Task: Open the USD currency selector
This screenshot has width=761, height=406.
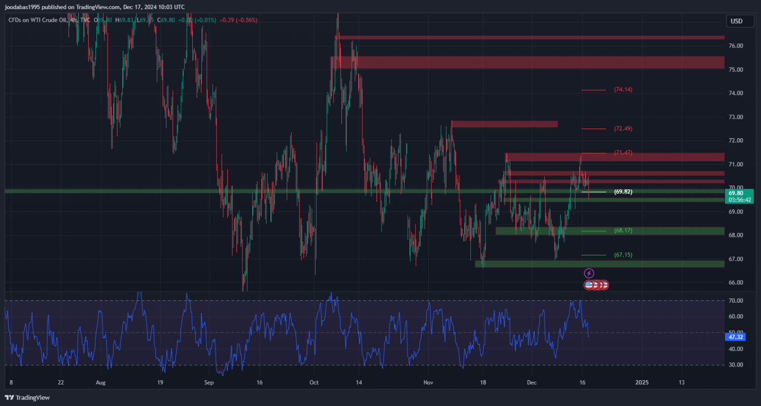Action: click(736, 21)
